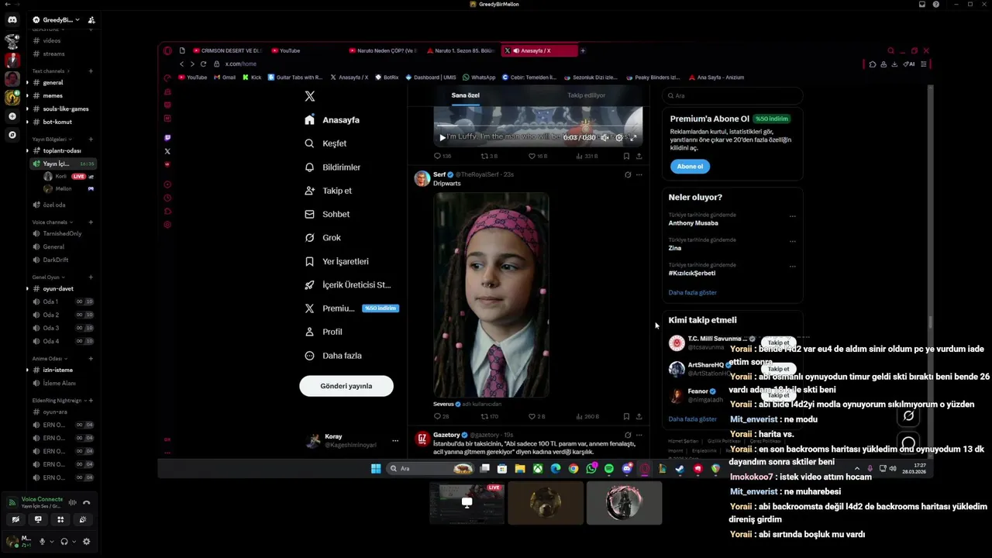Viewport: 992px width, 558px height.
Task: Play the Luffy video in the feed
Action: tap(443, 137)
